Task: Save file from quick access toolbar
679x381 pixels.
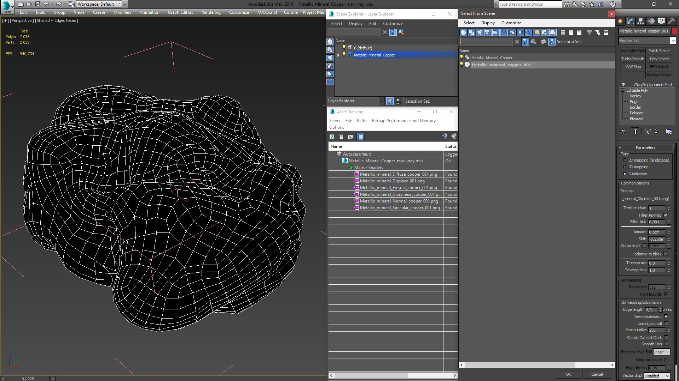Action: pyautogui.click(x=37, y=4)
